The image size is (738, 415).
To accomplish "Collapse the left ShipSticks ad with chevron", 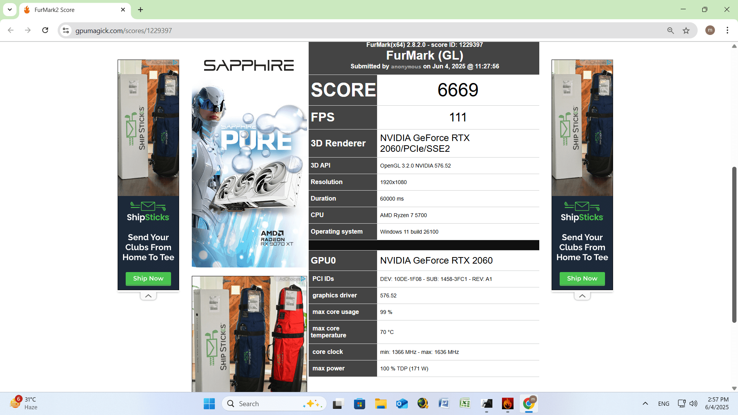I will [x=148, y=296].
